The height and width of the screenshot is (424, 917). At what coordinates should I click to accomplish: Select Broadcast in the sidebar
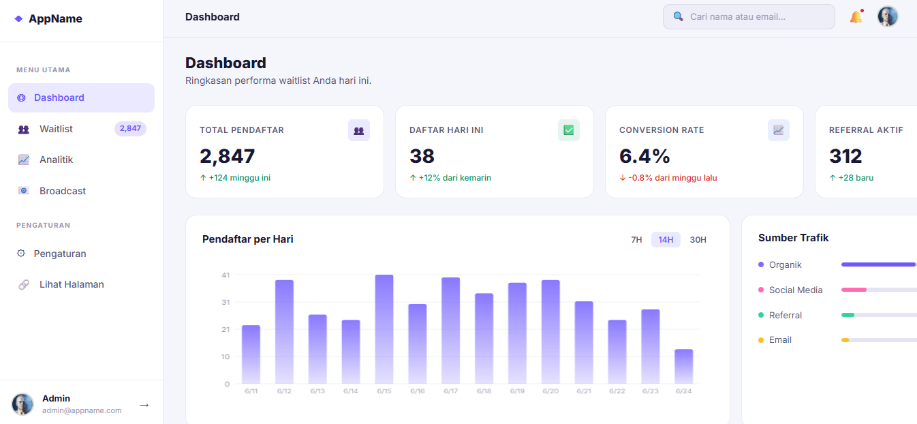tap(82, 191)
